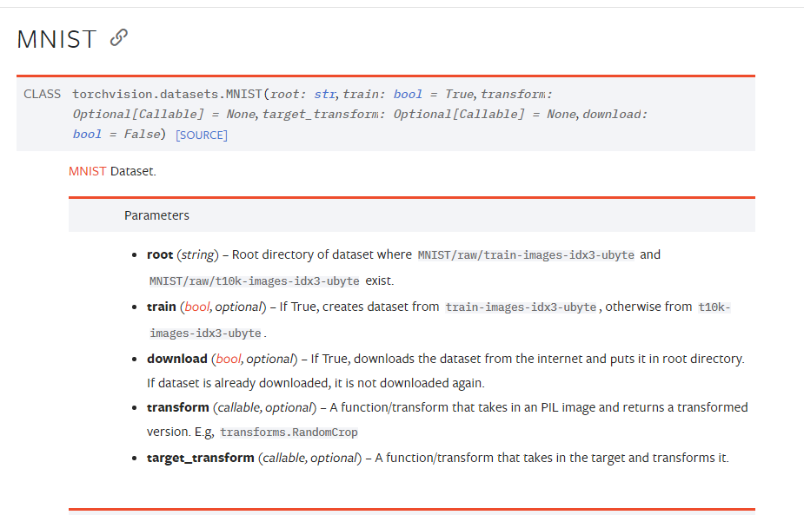
Task: Select the bold 'root' parameter name
Action: [160, 254]
